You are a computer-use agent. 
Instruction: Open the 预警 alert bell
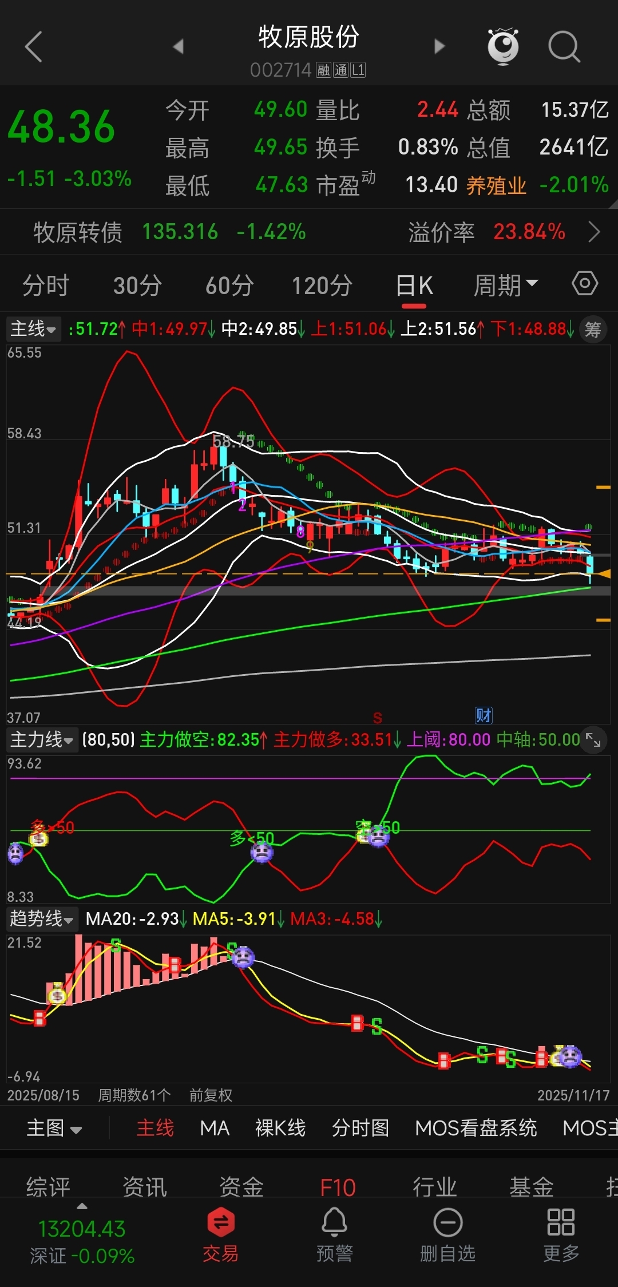(x=334, y=1234)
